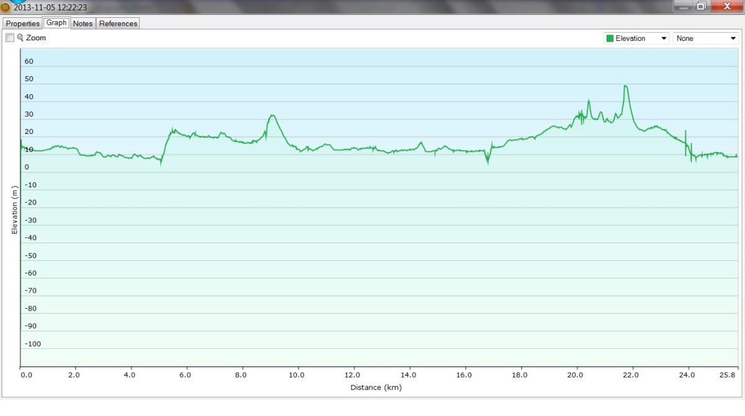The width and height of the screenshot is (745, 416).
Task: Select the Graph tab
Action: click(56, 23)
